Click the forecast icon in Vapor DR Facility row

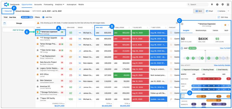click(x=171, y=99)
